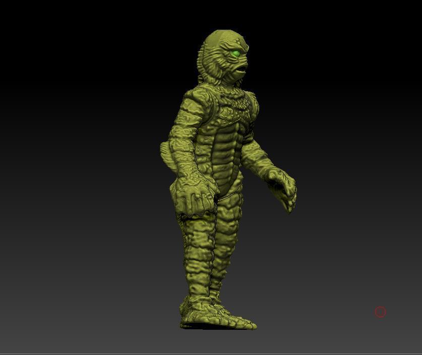Click the fin on the creature's forearm

tap(167, 156)
